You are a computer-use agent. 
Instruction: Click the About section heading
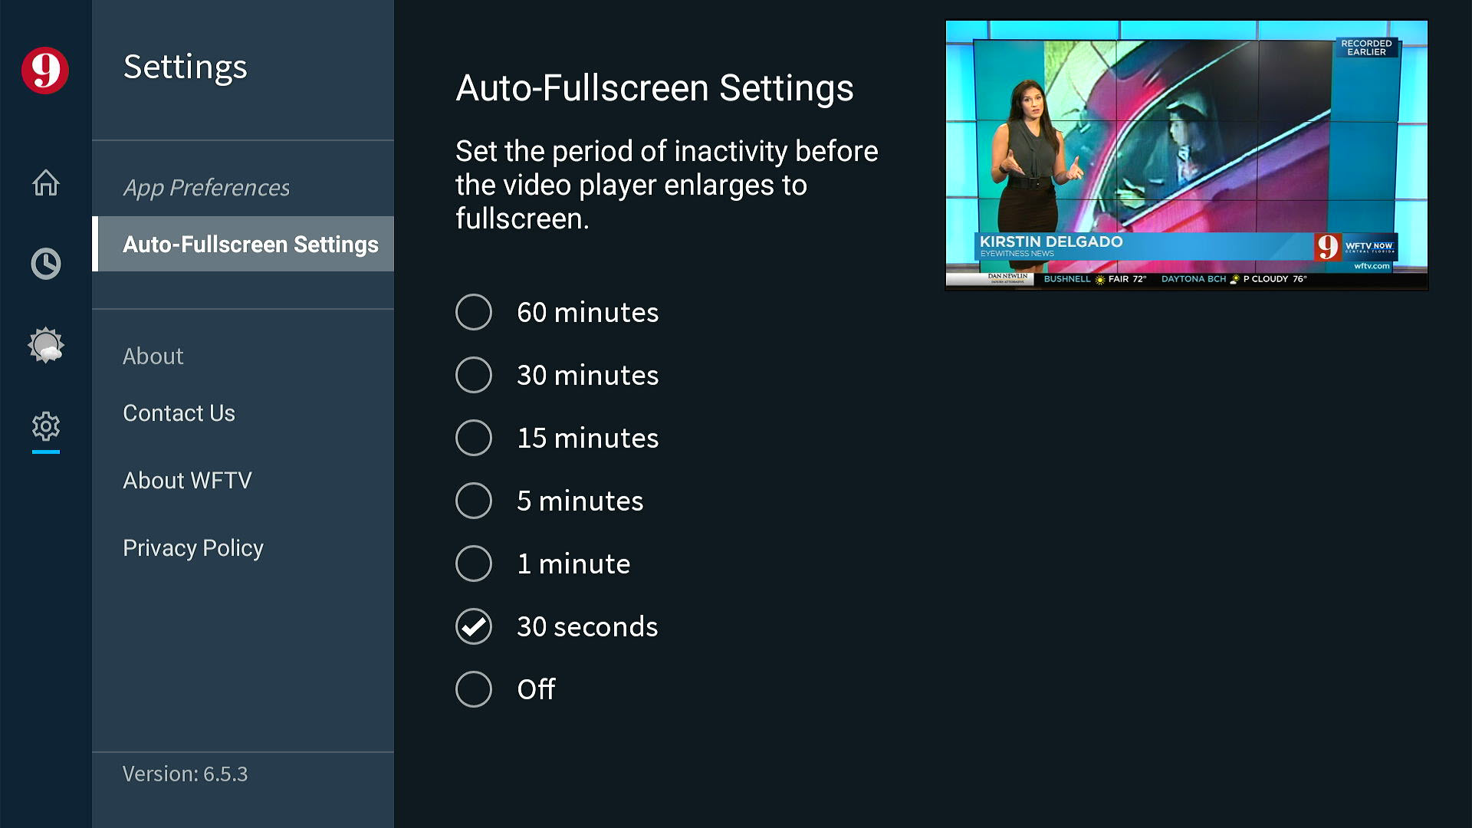153,356
